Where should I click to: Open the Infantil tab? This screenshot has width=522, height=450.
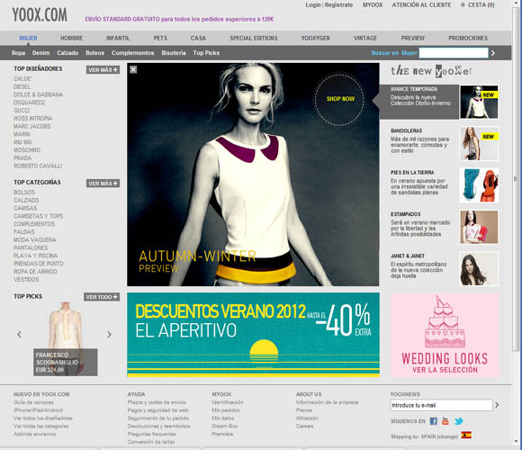118,38
